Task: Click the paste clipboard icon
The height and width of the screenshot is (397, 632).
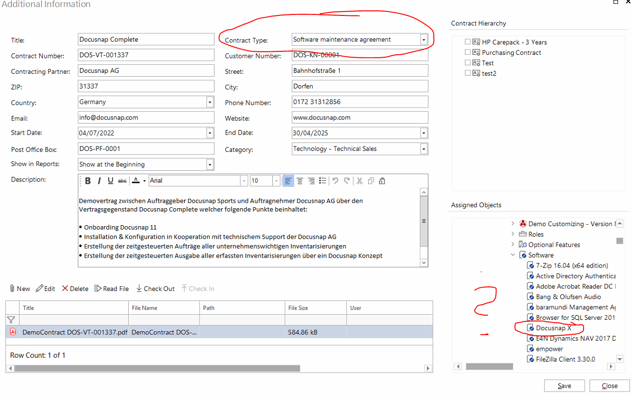Action: 382,181
